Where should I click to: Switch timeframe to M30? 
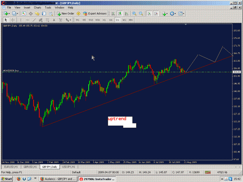tap(98, 20)
